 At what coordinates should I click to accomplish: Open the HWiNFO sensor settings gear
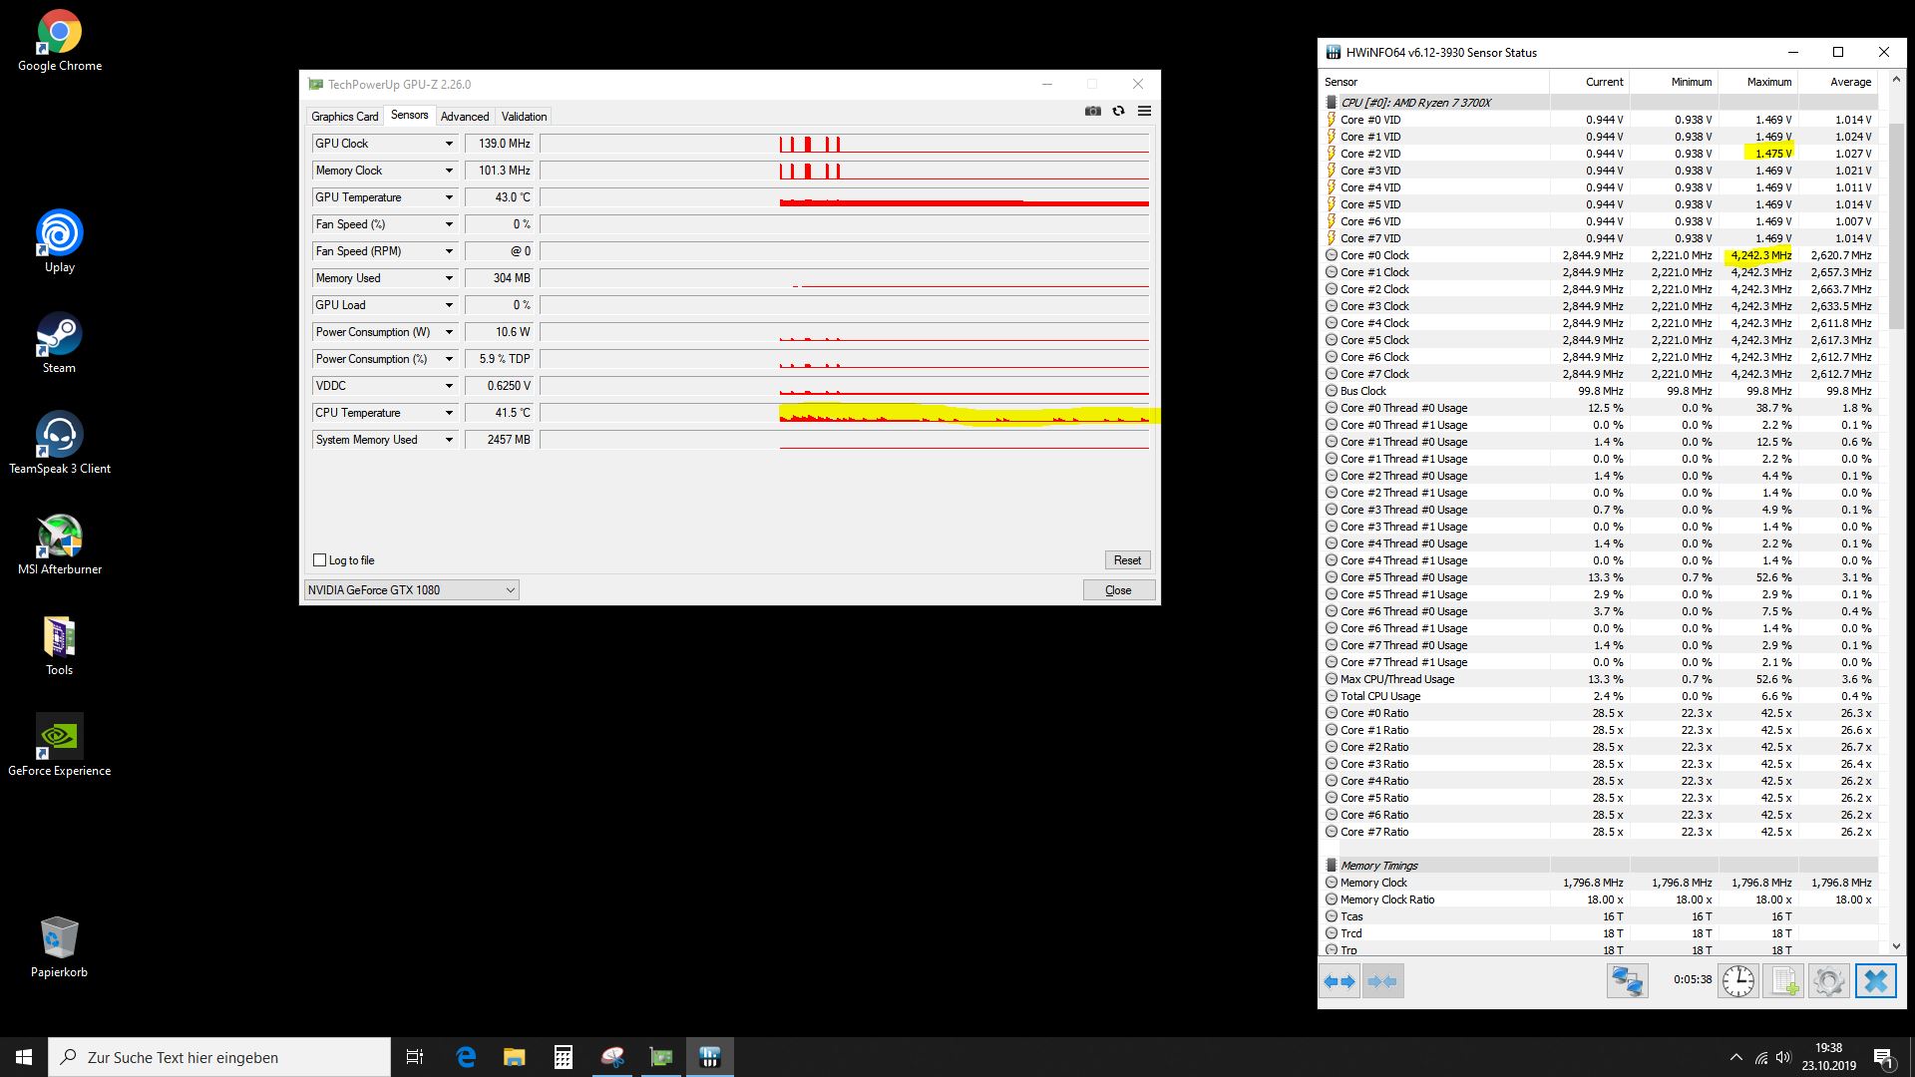click(x=1829, y=981)
